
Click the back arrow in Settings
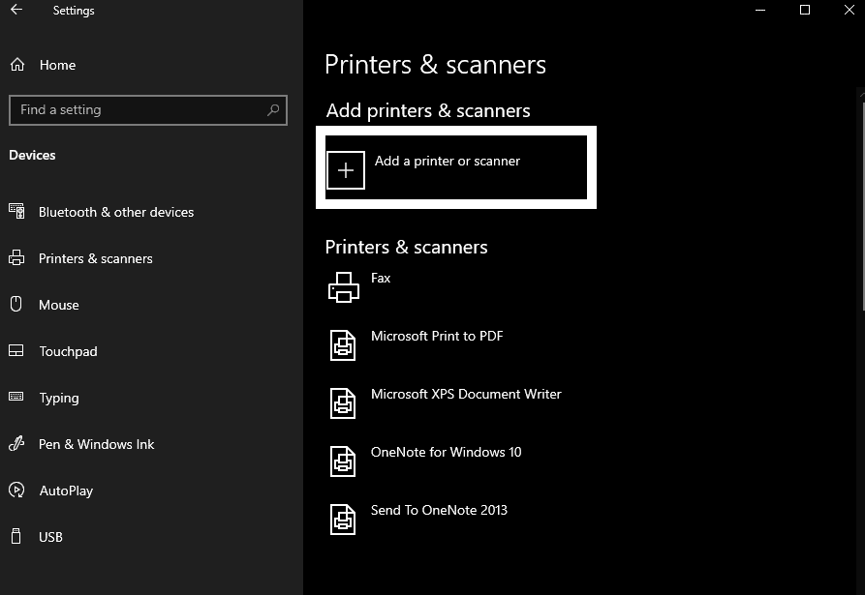tap(16, 10)
